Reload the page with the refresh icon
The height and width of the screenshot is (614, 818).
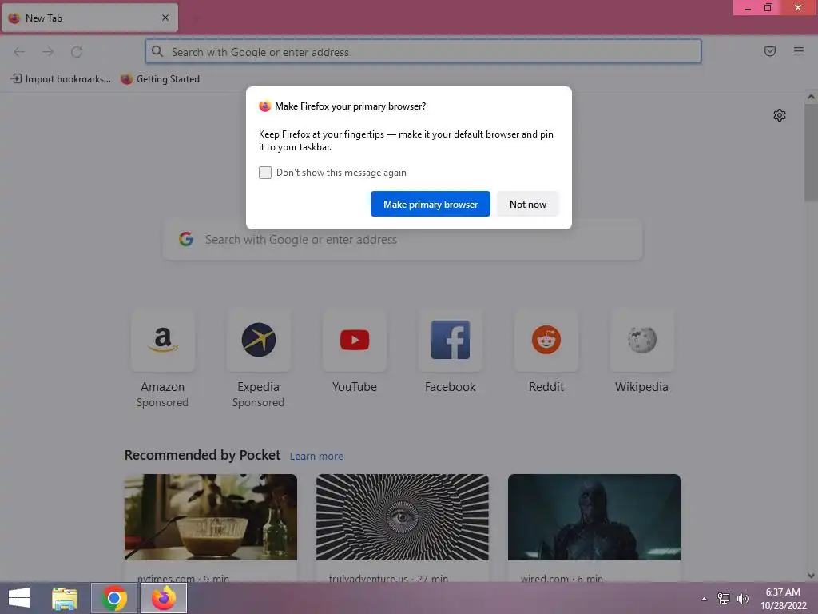coord(77,51)
